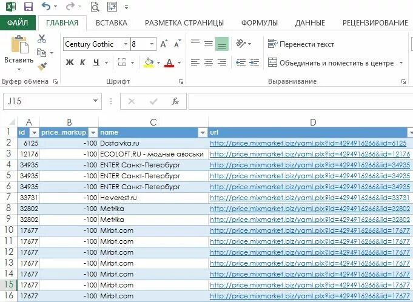Open the borders dropdown arrow
This screenshot has height=302, width=413.
(x=132, y=62)
